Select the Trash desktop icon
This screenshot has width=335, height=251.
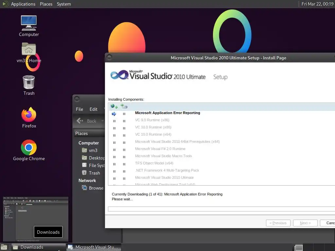pos(29,85)
